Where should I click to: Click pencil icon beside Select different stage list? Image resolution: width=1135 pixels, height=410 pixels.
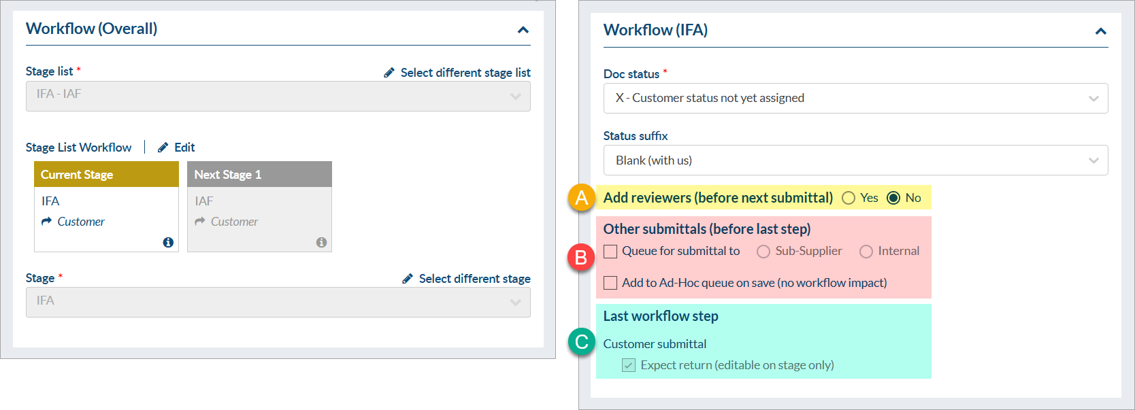tap(389, 73)
